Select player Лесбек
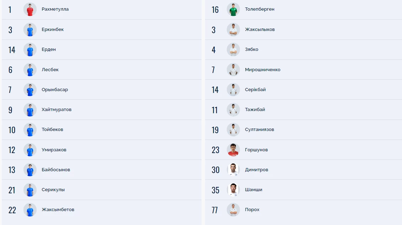This screenshot has height=225, width=402. coord(50,70)
